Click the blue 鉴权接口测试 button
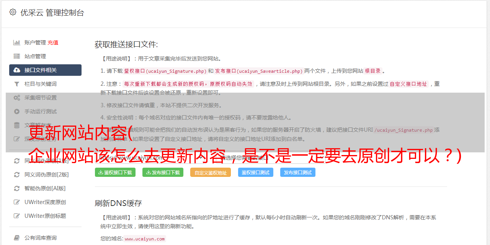Viewport: 490px width, 245px height. click(256, 172)
